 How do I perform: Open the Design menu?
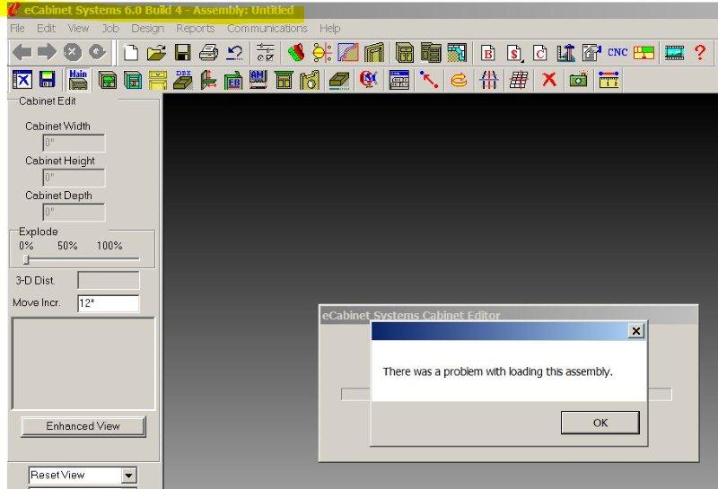pyautogui.click(x=147, y=29)
